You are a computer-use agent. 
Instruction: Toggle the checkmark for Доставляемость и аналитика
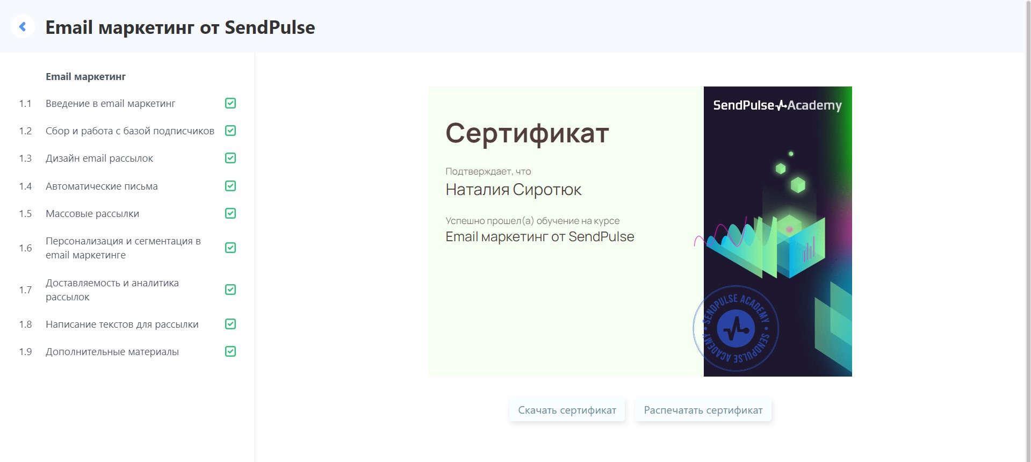pyautogui.click(x=230, y=290)
